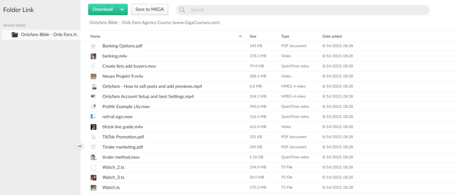Click the 143 KB size value

tap(256, 46)
